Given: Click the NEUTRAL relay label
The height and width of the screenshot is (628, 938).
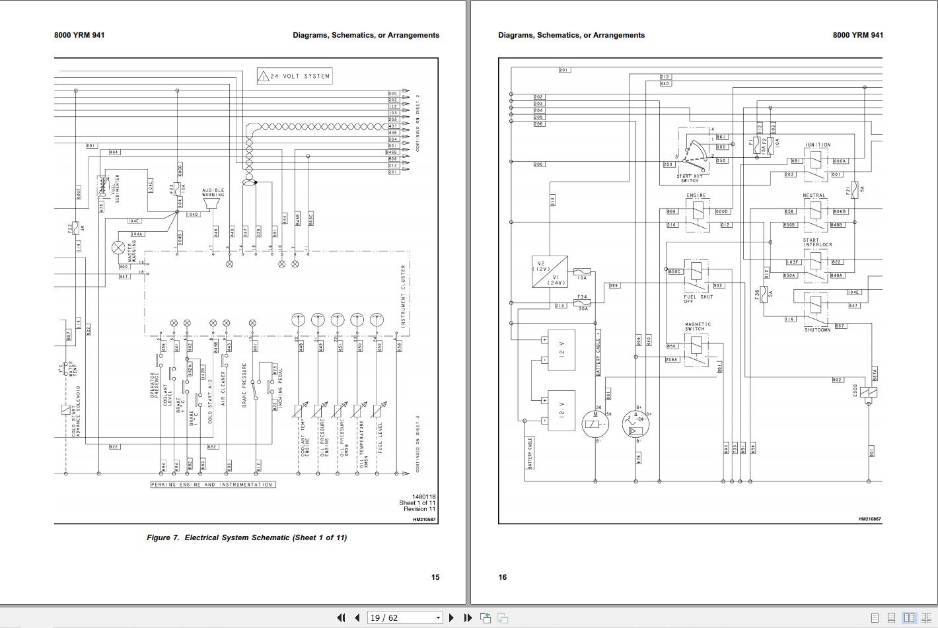Looking at the screenshot, I should [814, 195].
